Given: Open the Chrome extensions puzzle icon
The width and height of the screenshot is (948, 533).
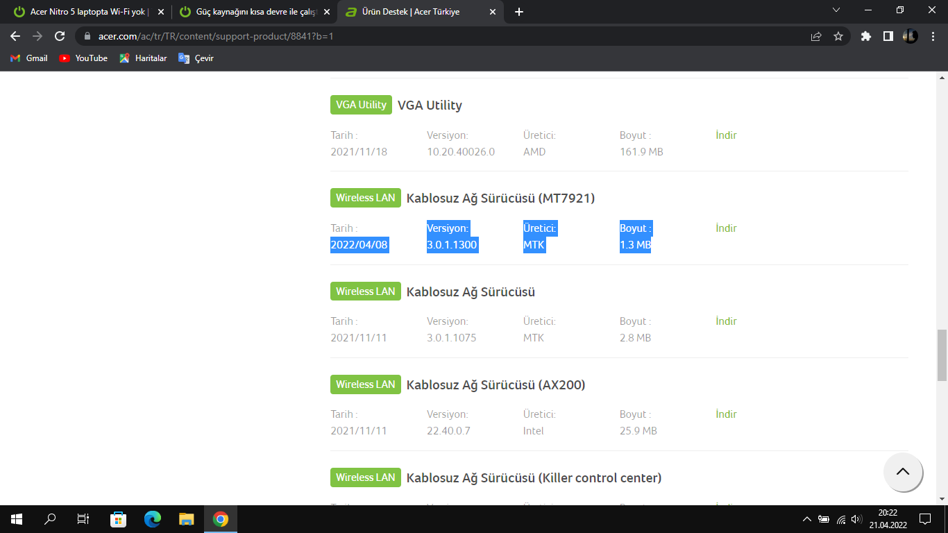Looking at the screenshot, I should [865, 36].
